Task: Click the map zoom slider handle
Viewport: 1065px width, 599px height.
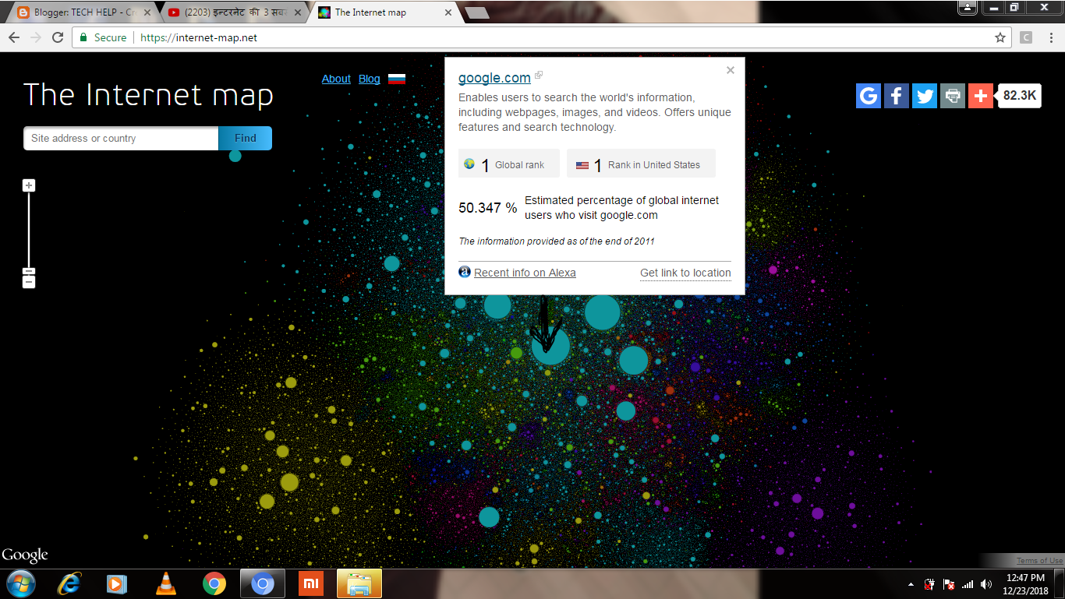Action: pyautogui.click(x=29, y=271)
